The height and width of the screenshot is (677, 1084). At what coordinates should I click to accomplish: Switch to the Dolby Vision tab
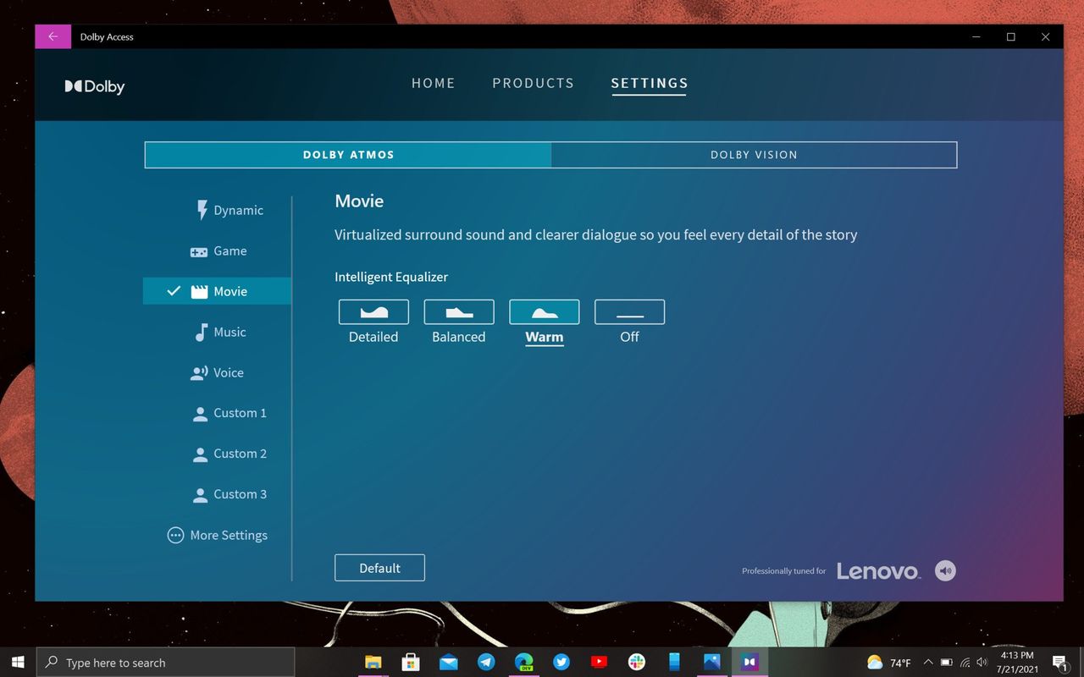pyautogui.click(x=754, y=155)
